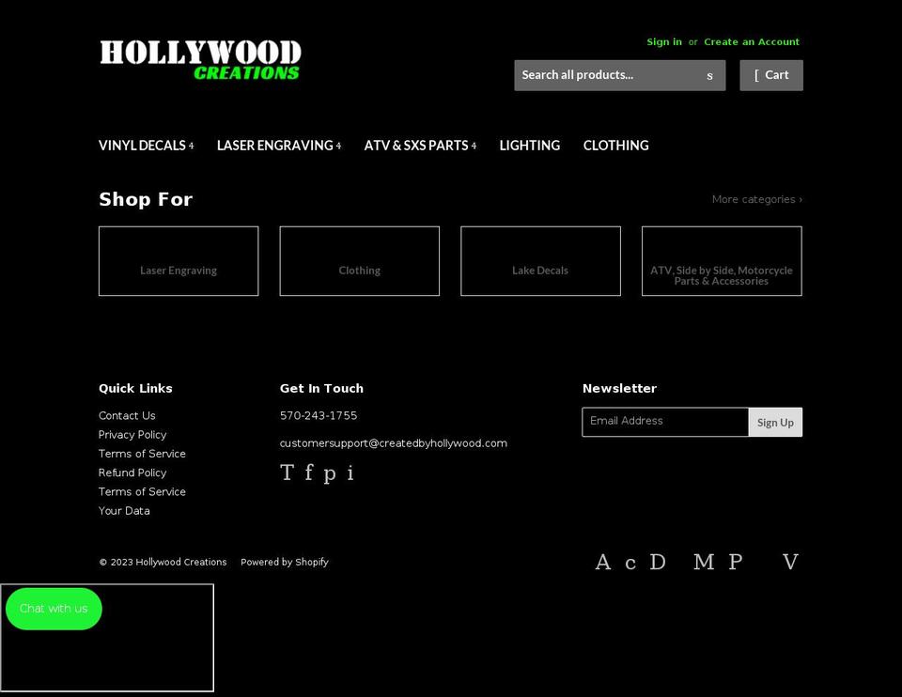The height and width of the screenshot is (697, 902).
Task: Click the Visa payment icon
Action: click(x=790, y=562)
